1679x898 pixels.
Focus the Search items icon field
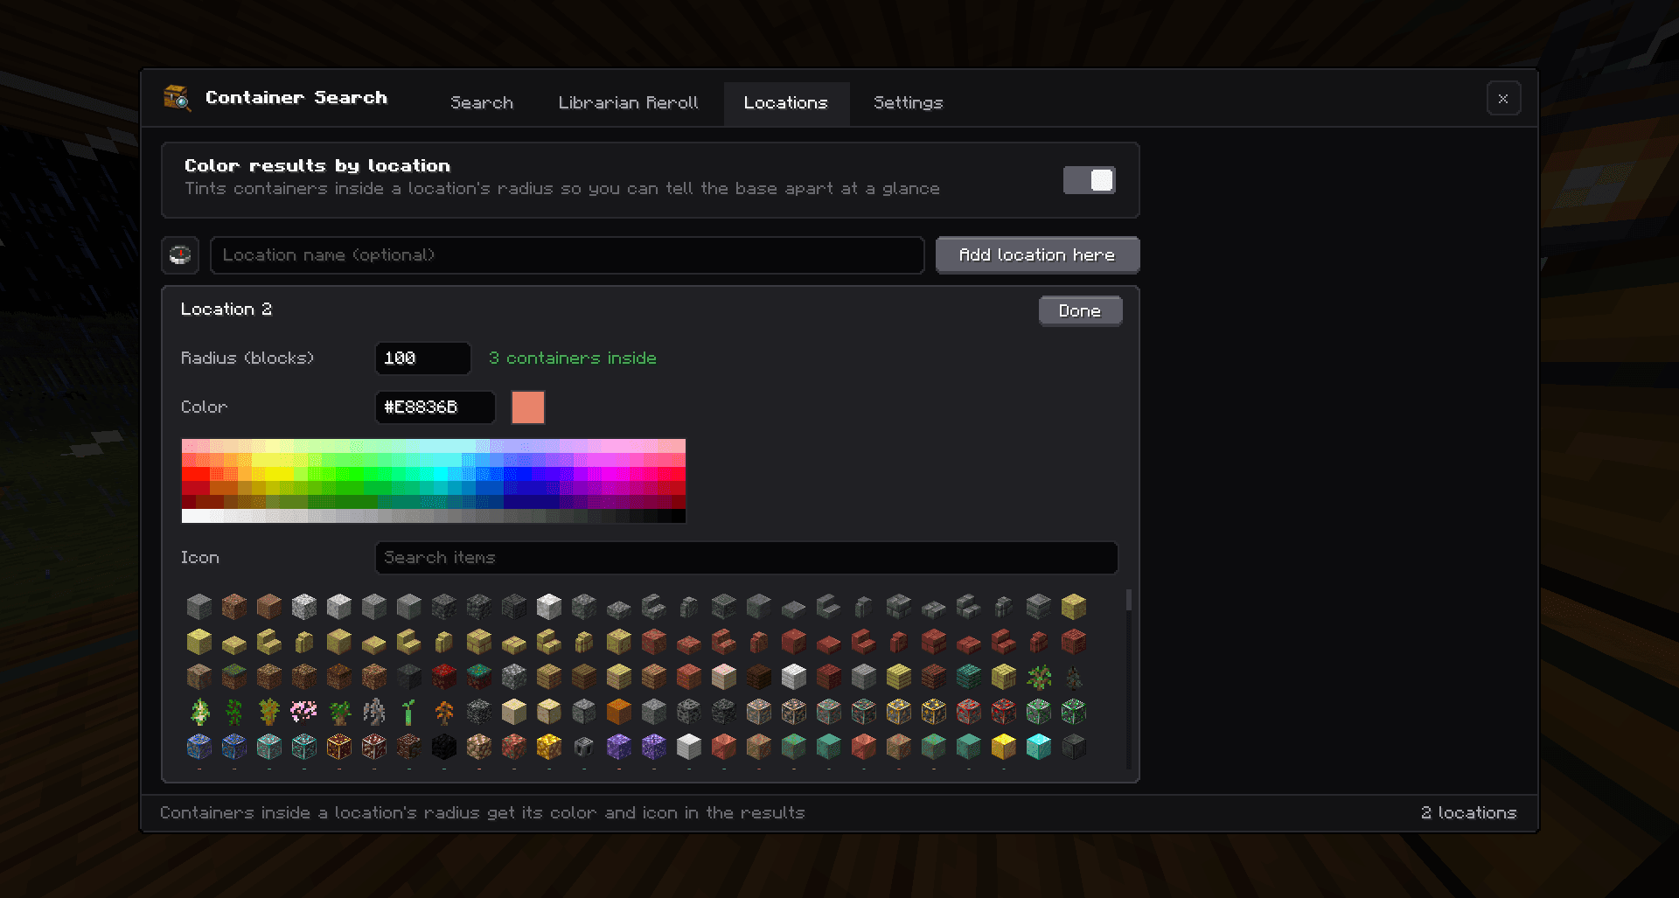(x=746, y=558)
